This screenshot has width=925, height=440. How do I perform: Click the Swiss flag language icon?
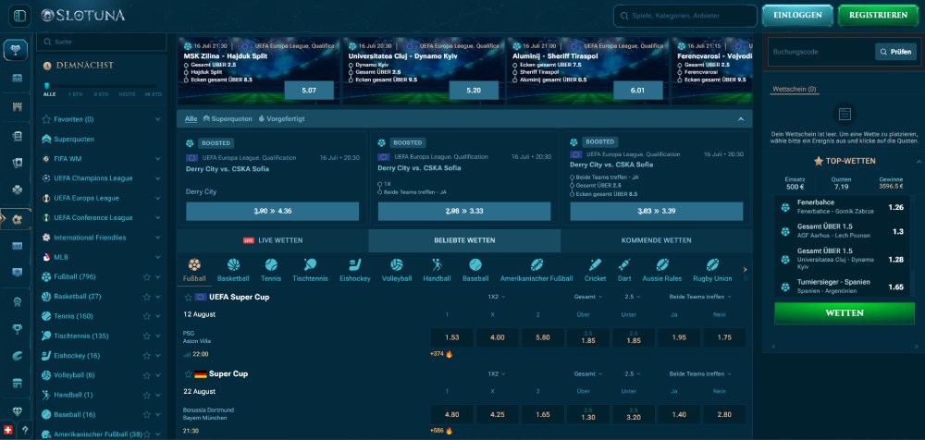click(x=8, y=430)
